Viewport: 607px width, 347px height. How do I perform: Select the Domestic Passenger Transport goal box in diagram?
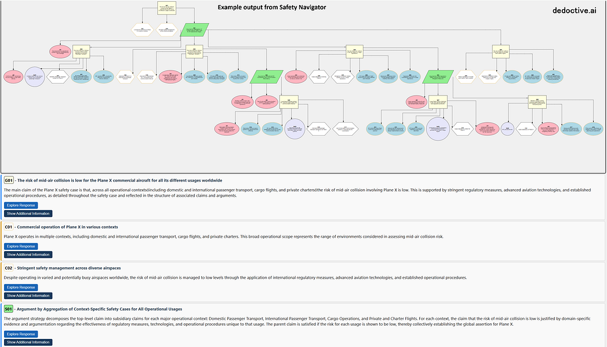tap(81, 51)
